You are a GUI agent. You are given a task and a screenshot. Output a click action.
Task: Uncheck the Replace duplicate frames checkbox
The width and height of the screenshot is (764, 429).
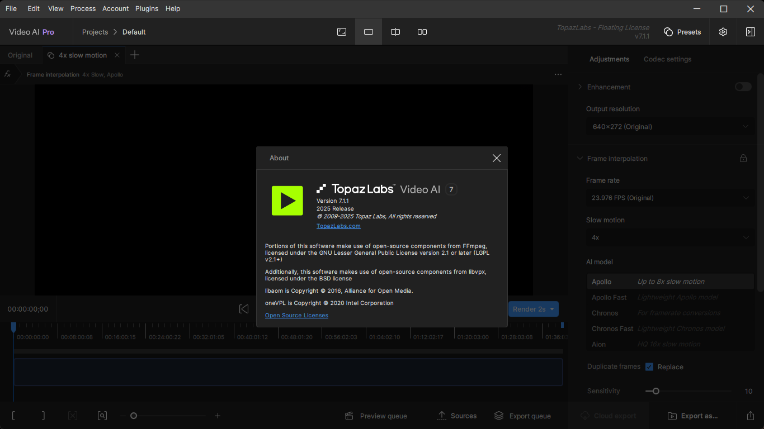[649, 367]
